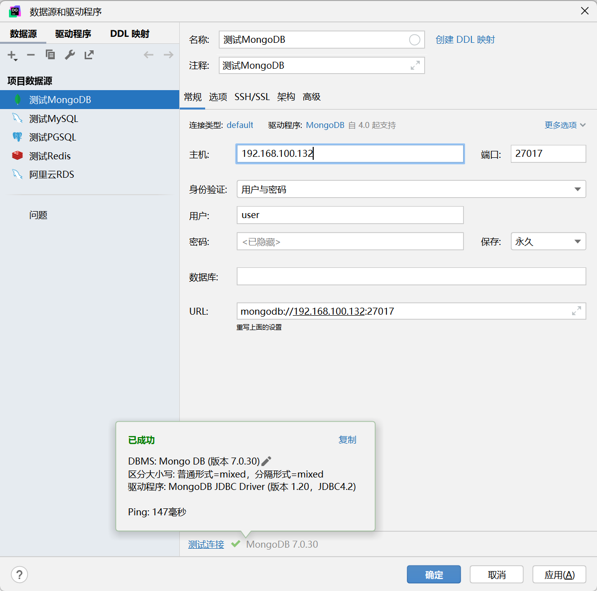597x591 pixels.
Task: Click 测试连接 test connection link
Action: coord(206,544)
